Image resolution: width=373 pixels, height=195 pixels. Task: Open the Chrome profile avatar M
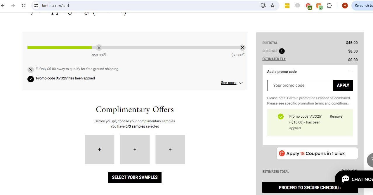tap(345, 6)
